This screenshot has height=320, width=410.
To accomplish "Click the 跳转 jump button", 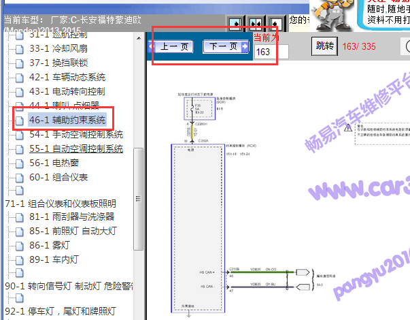I will (324, 46).
